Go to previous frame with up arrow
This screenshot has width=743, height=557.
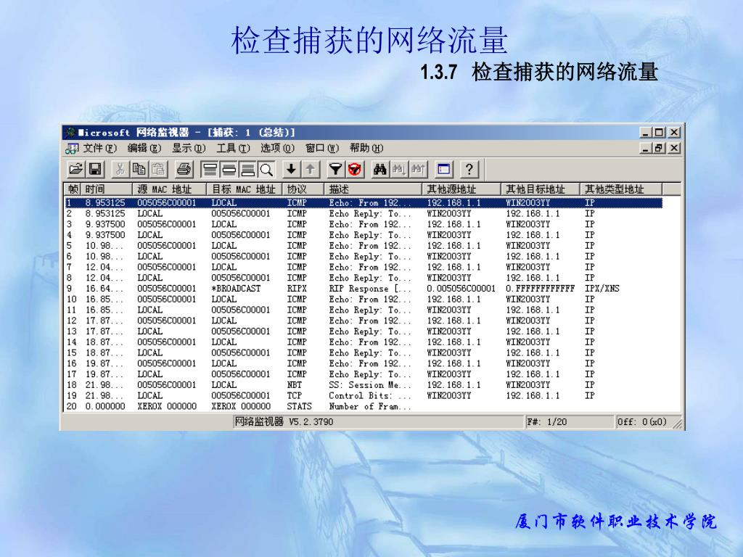311,169
